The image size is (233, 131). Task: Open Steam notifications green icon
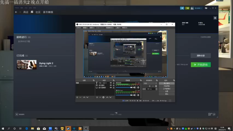point(187,8)
